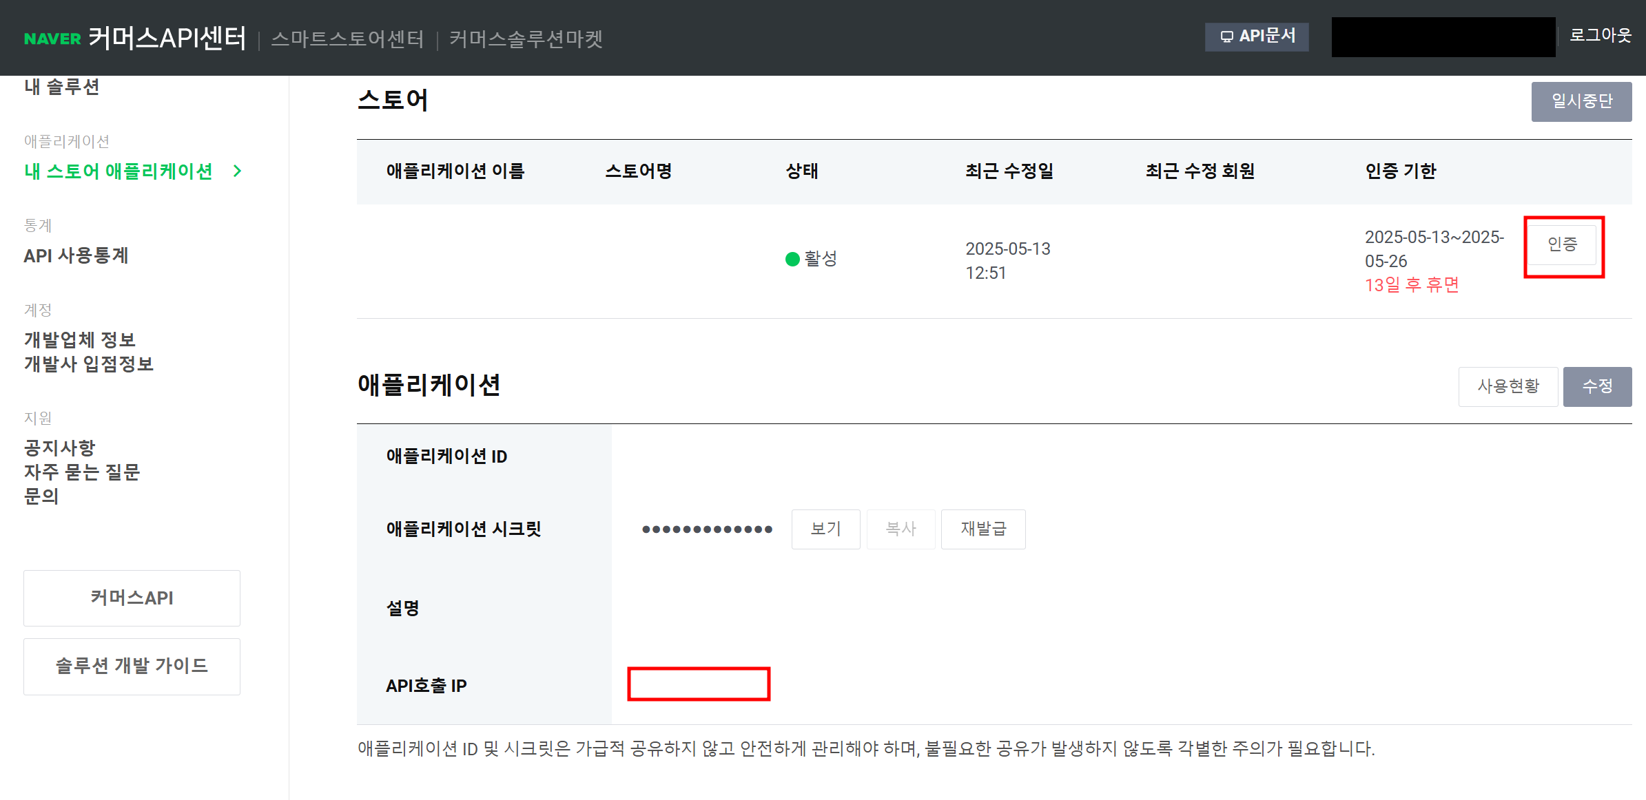1646x800 pixels.
Task: Reveal secret with 보기 button
Action: click(x=825, y=529)
